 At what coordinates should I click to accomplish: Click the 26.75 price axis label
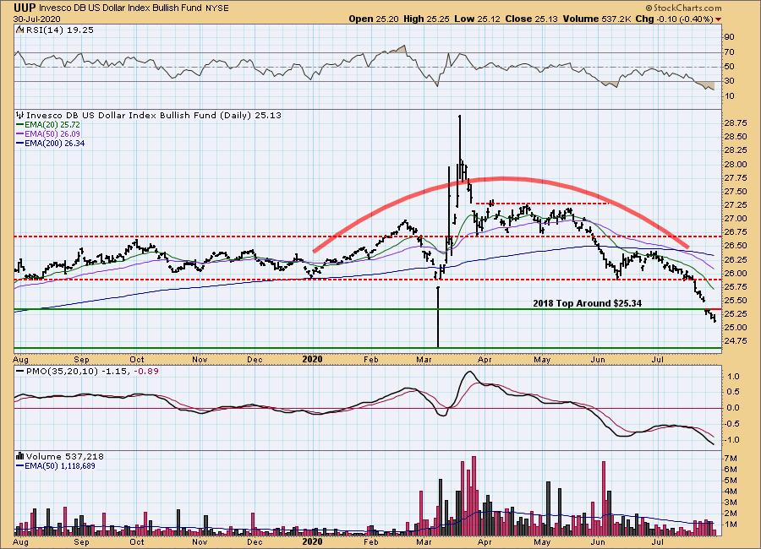tap(736, 231)
